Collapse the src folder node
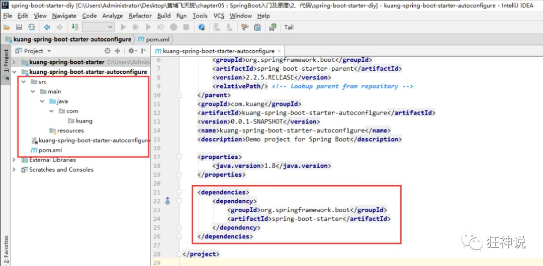Image resolution: width=543 pixels, height=266 pixels. (x=24, y=82)
